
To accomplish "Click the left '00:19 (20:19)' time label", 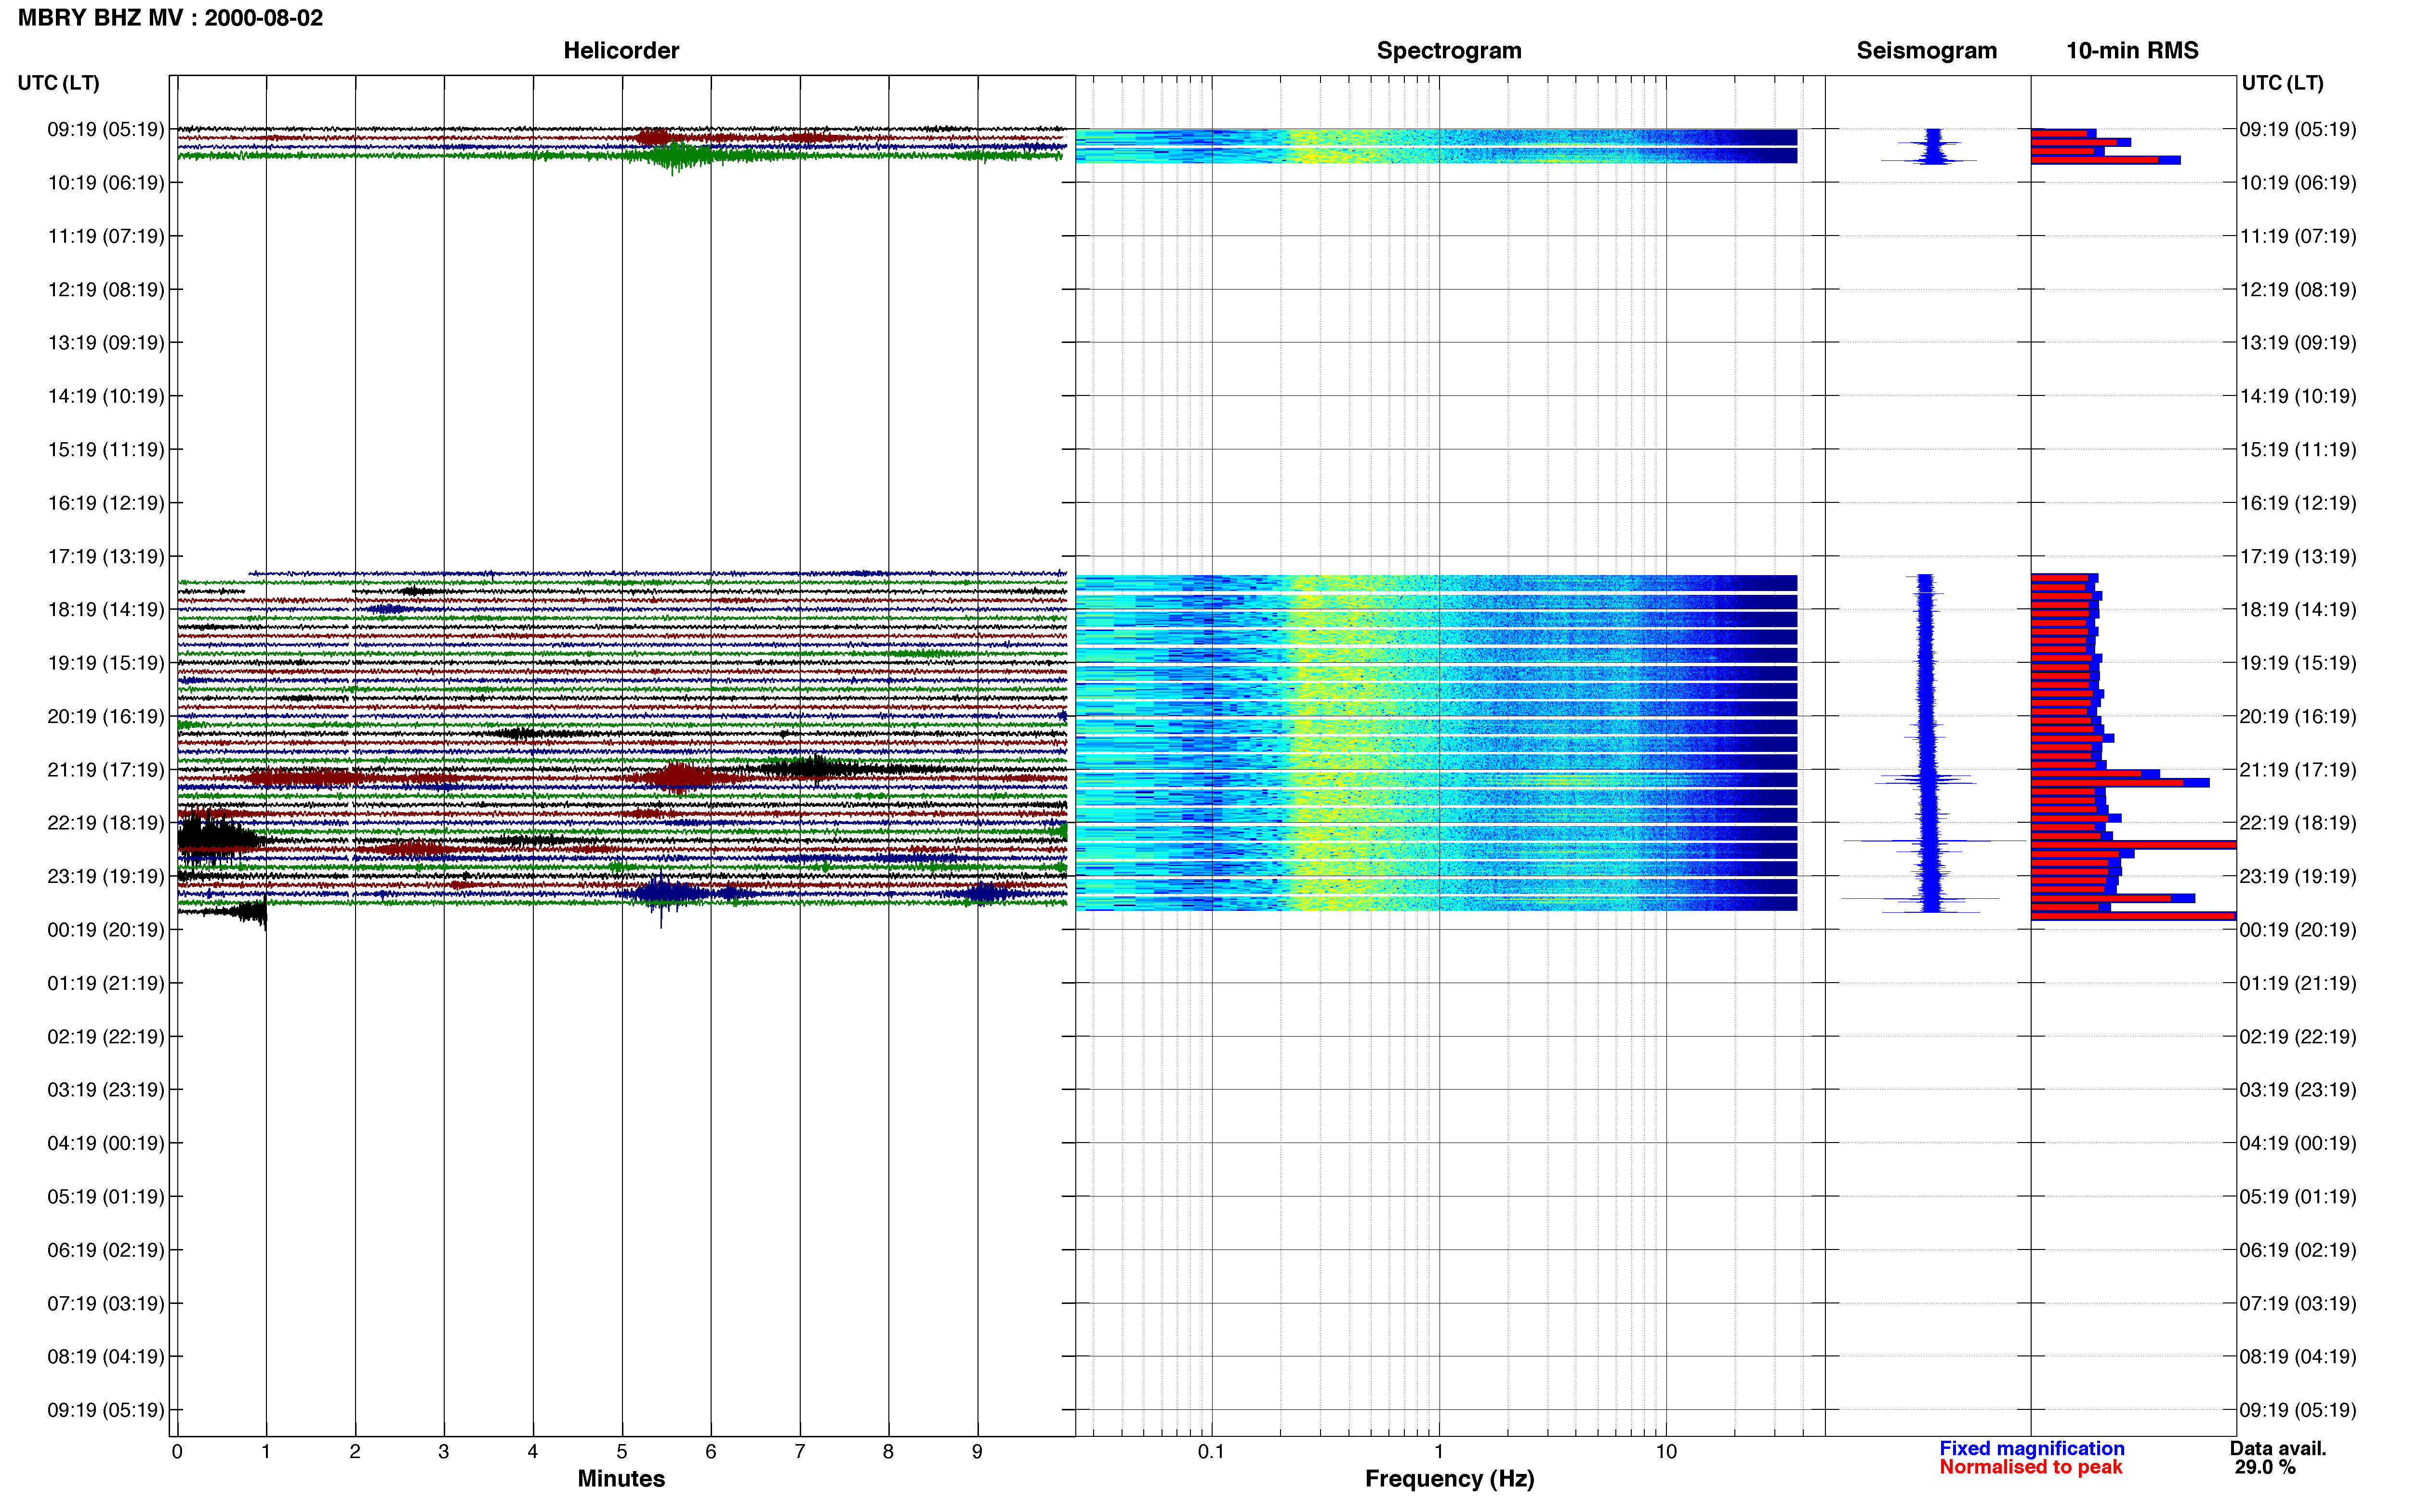I will (106, 929).
